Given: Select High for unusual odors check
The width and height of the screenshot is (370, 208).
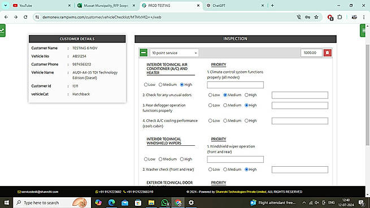Looking at the screenshot, I should coord(246,95).
